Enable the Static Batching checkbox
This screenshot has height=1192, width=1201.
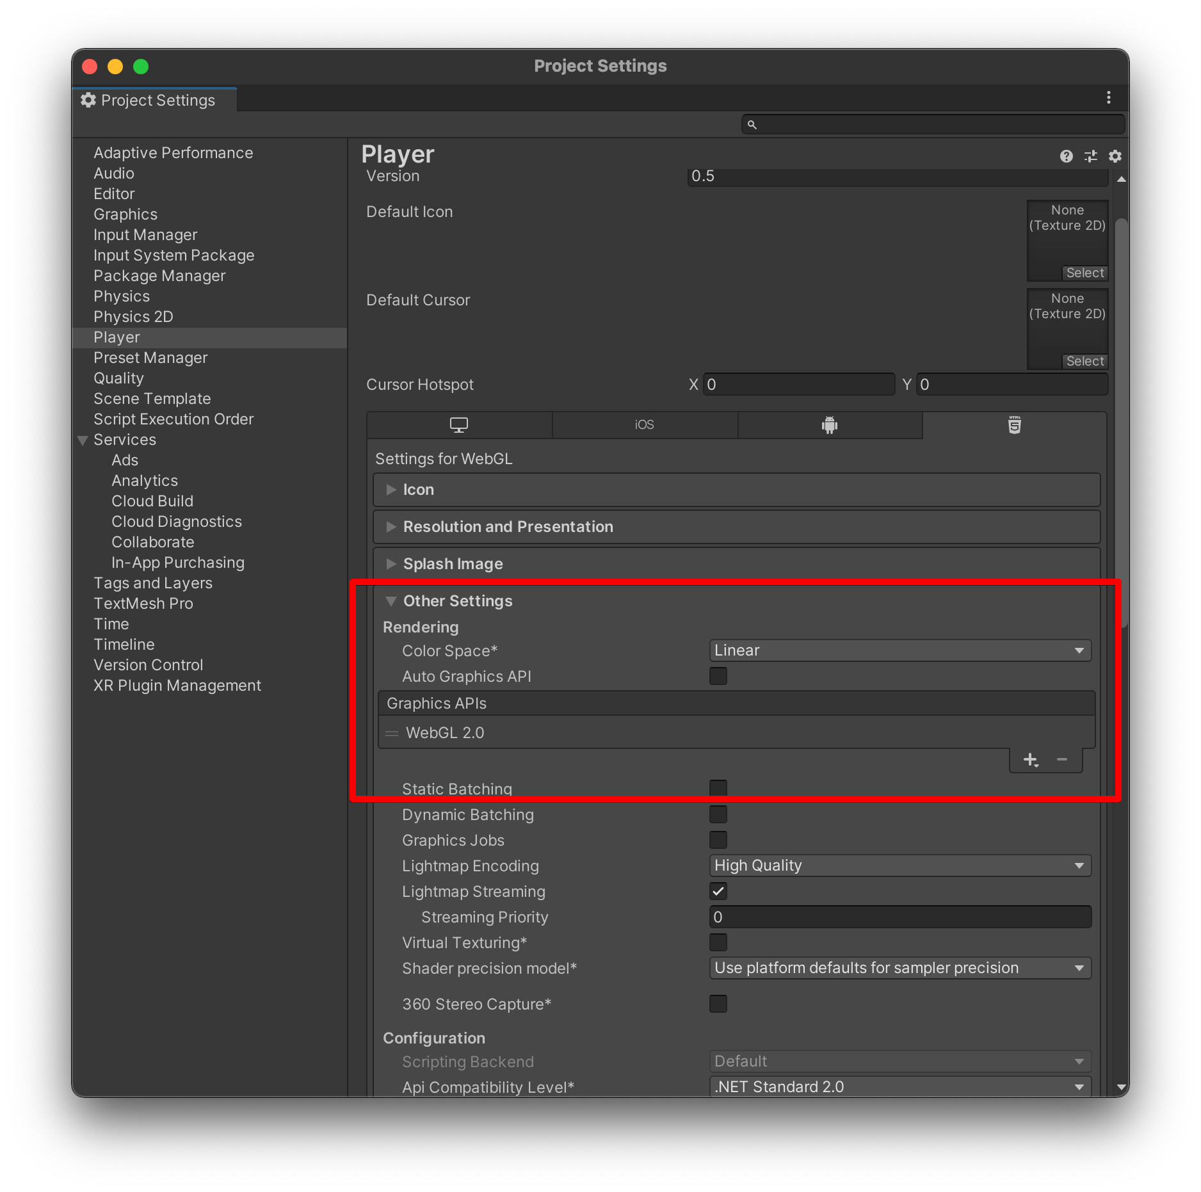click(x=718, y=789)
